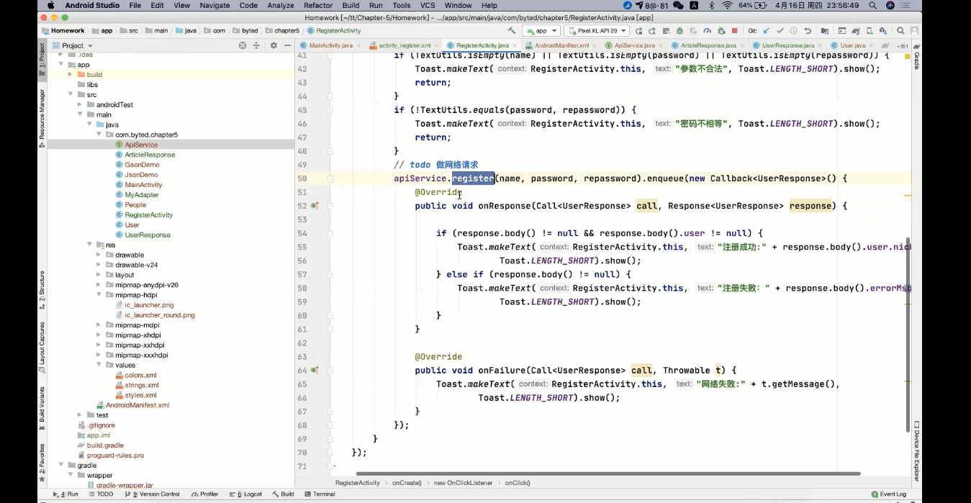Open the Logcat tool window
This screenshot has height=503, width=971.
(x=248, y=494)
